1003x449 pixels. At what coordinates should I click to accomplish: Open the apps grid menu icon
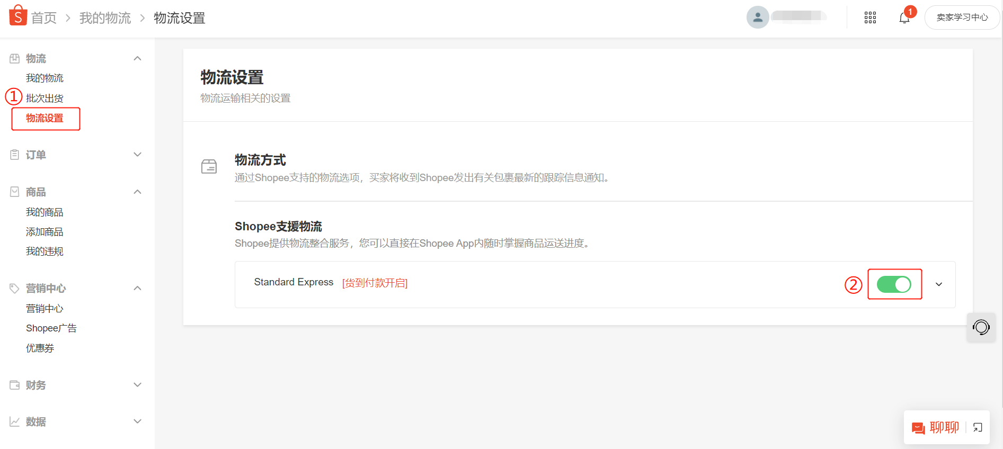click(870, 17)
